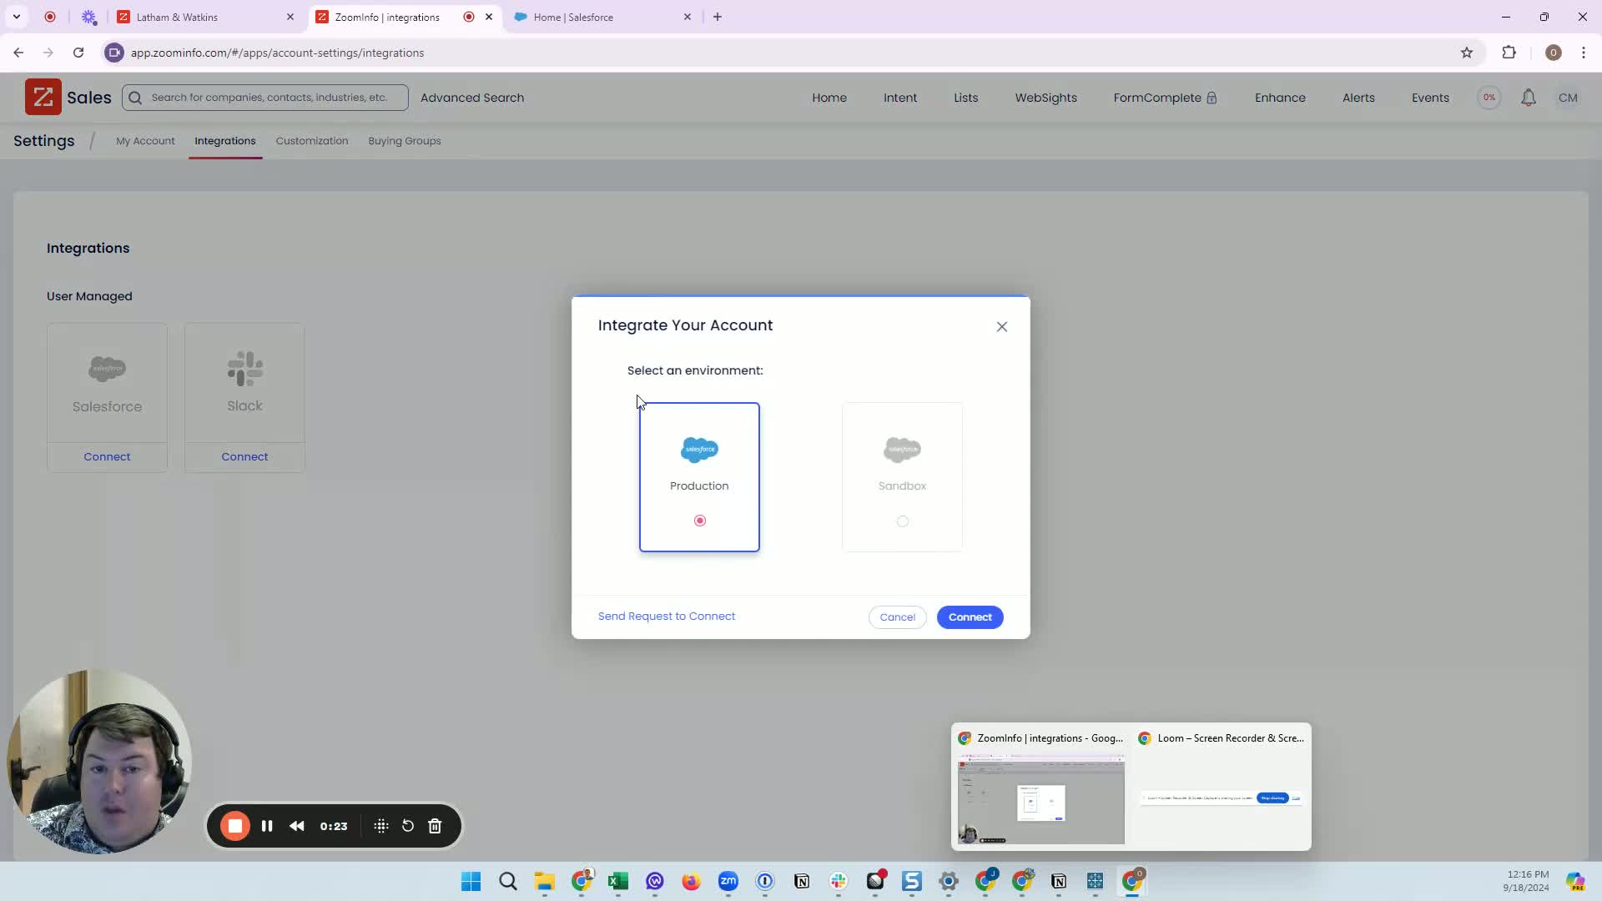
Task: Open the CM user profile menu
Action: point(1568,98)
